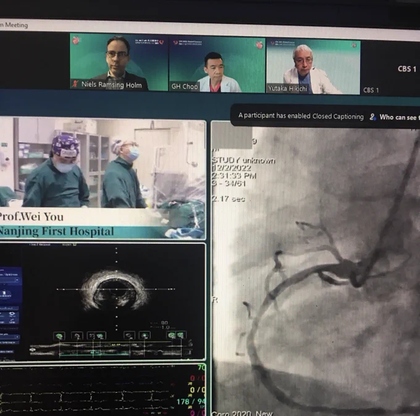
Task: Select the seventh green bookmark thumbnail under the IVUS image
Action: (x=172, y=335)
